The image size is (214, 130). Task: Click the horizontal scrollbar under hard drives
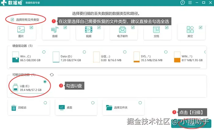click(105, 68)
